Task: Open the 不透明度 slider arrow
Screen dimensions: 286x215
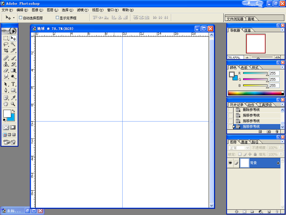Action: point(281,148)
